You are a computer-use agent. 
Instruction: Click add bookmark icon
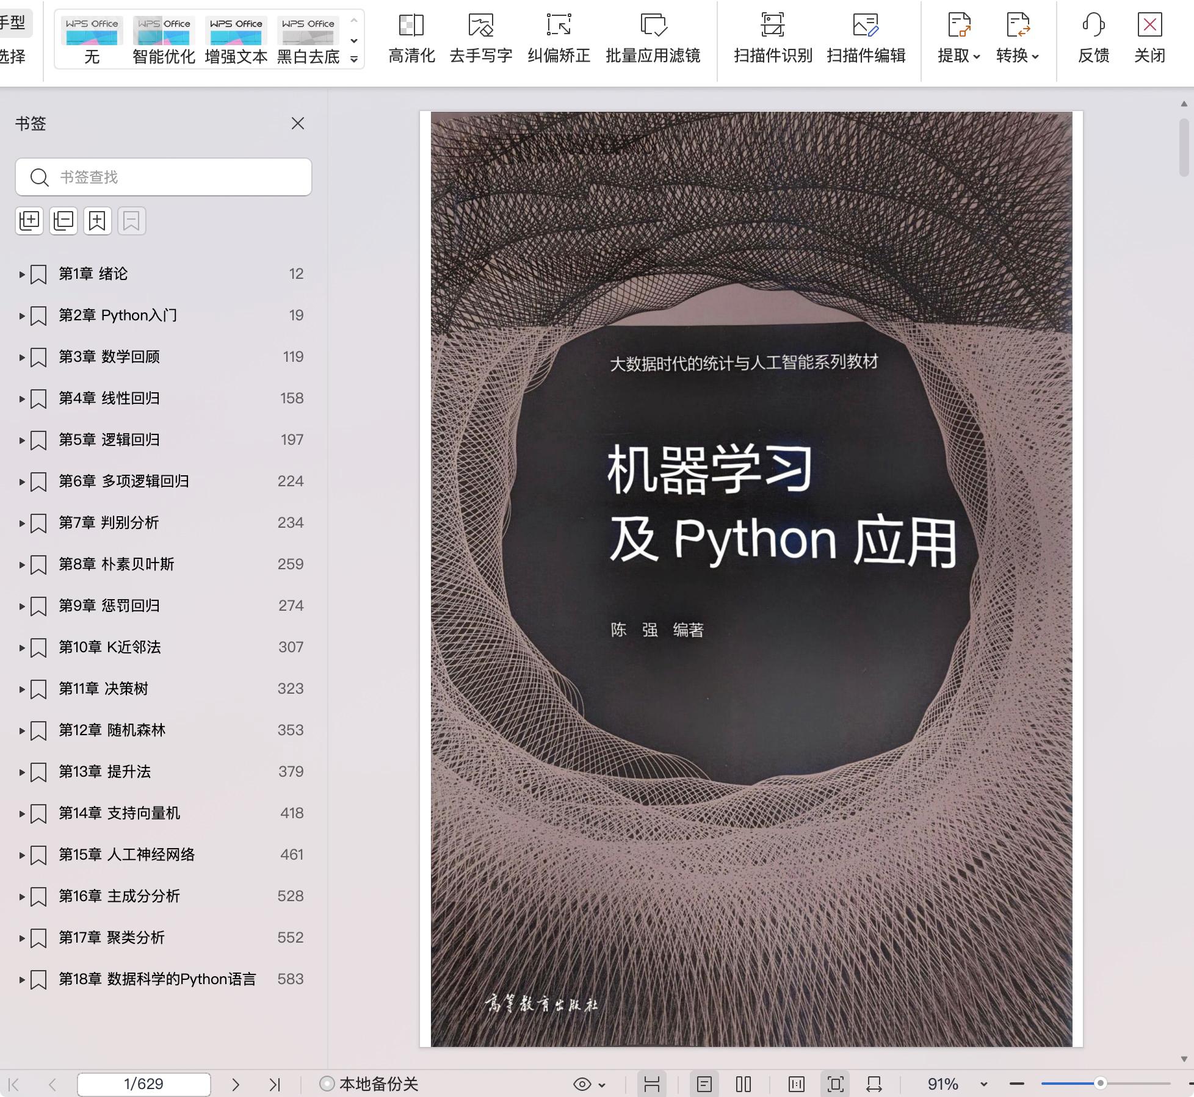tap(98, 220)
